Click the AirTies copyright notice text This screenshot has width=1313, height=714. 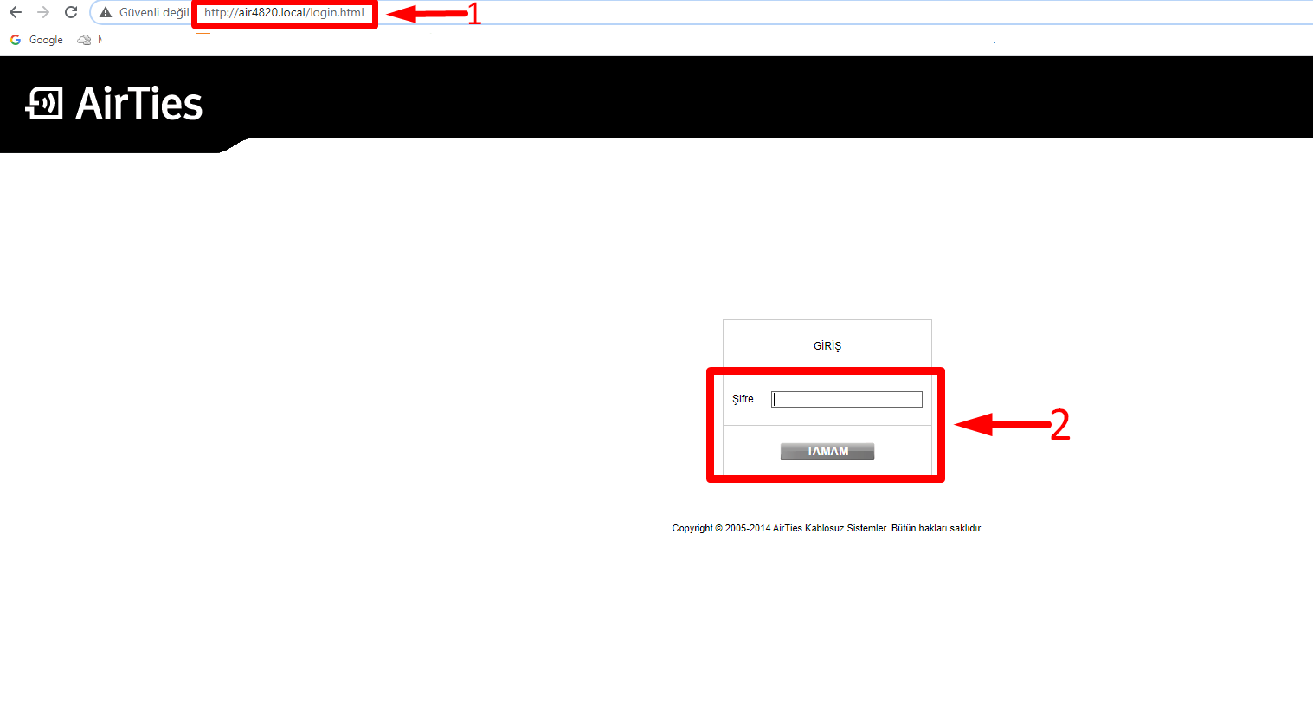[x=827, y=528]
